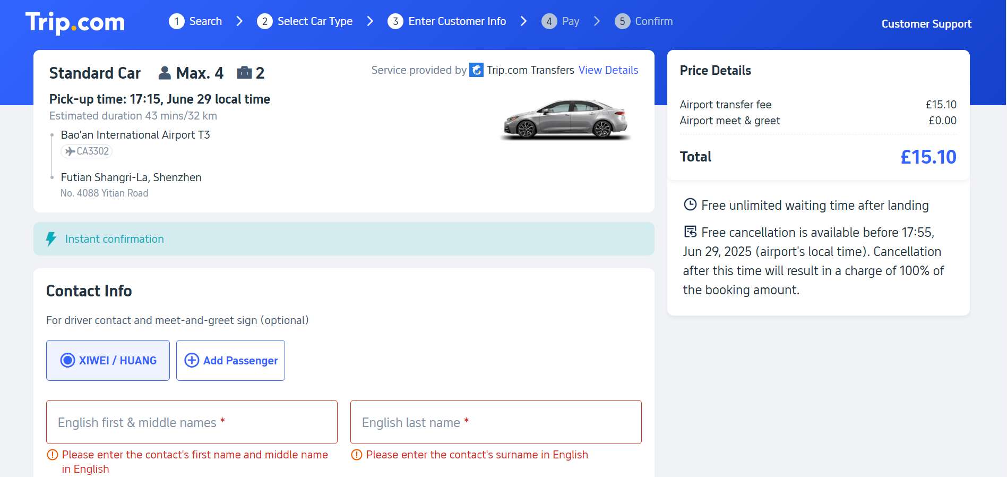Click Bao'an International Airport T3 text

point(135,135)
